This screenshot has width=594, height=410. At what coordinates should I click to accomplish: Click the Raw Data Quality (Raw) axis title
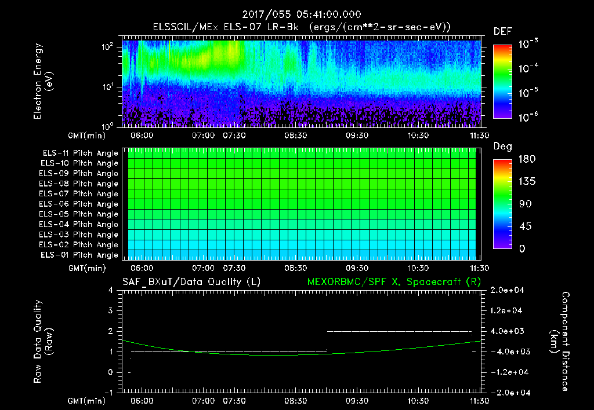point(43,342)
